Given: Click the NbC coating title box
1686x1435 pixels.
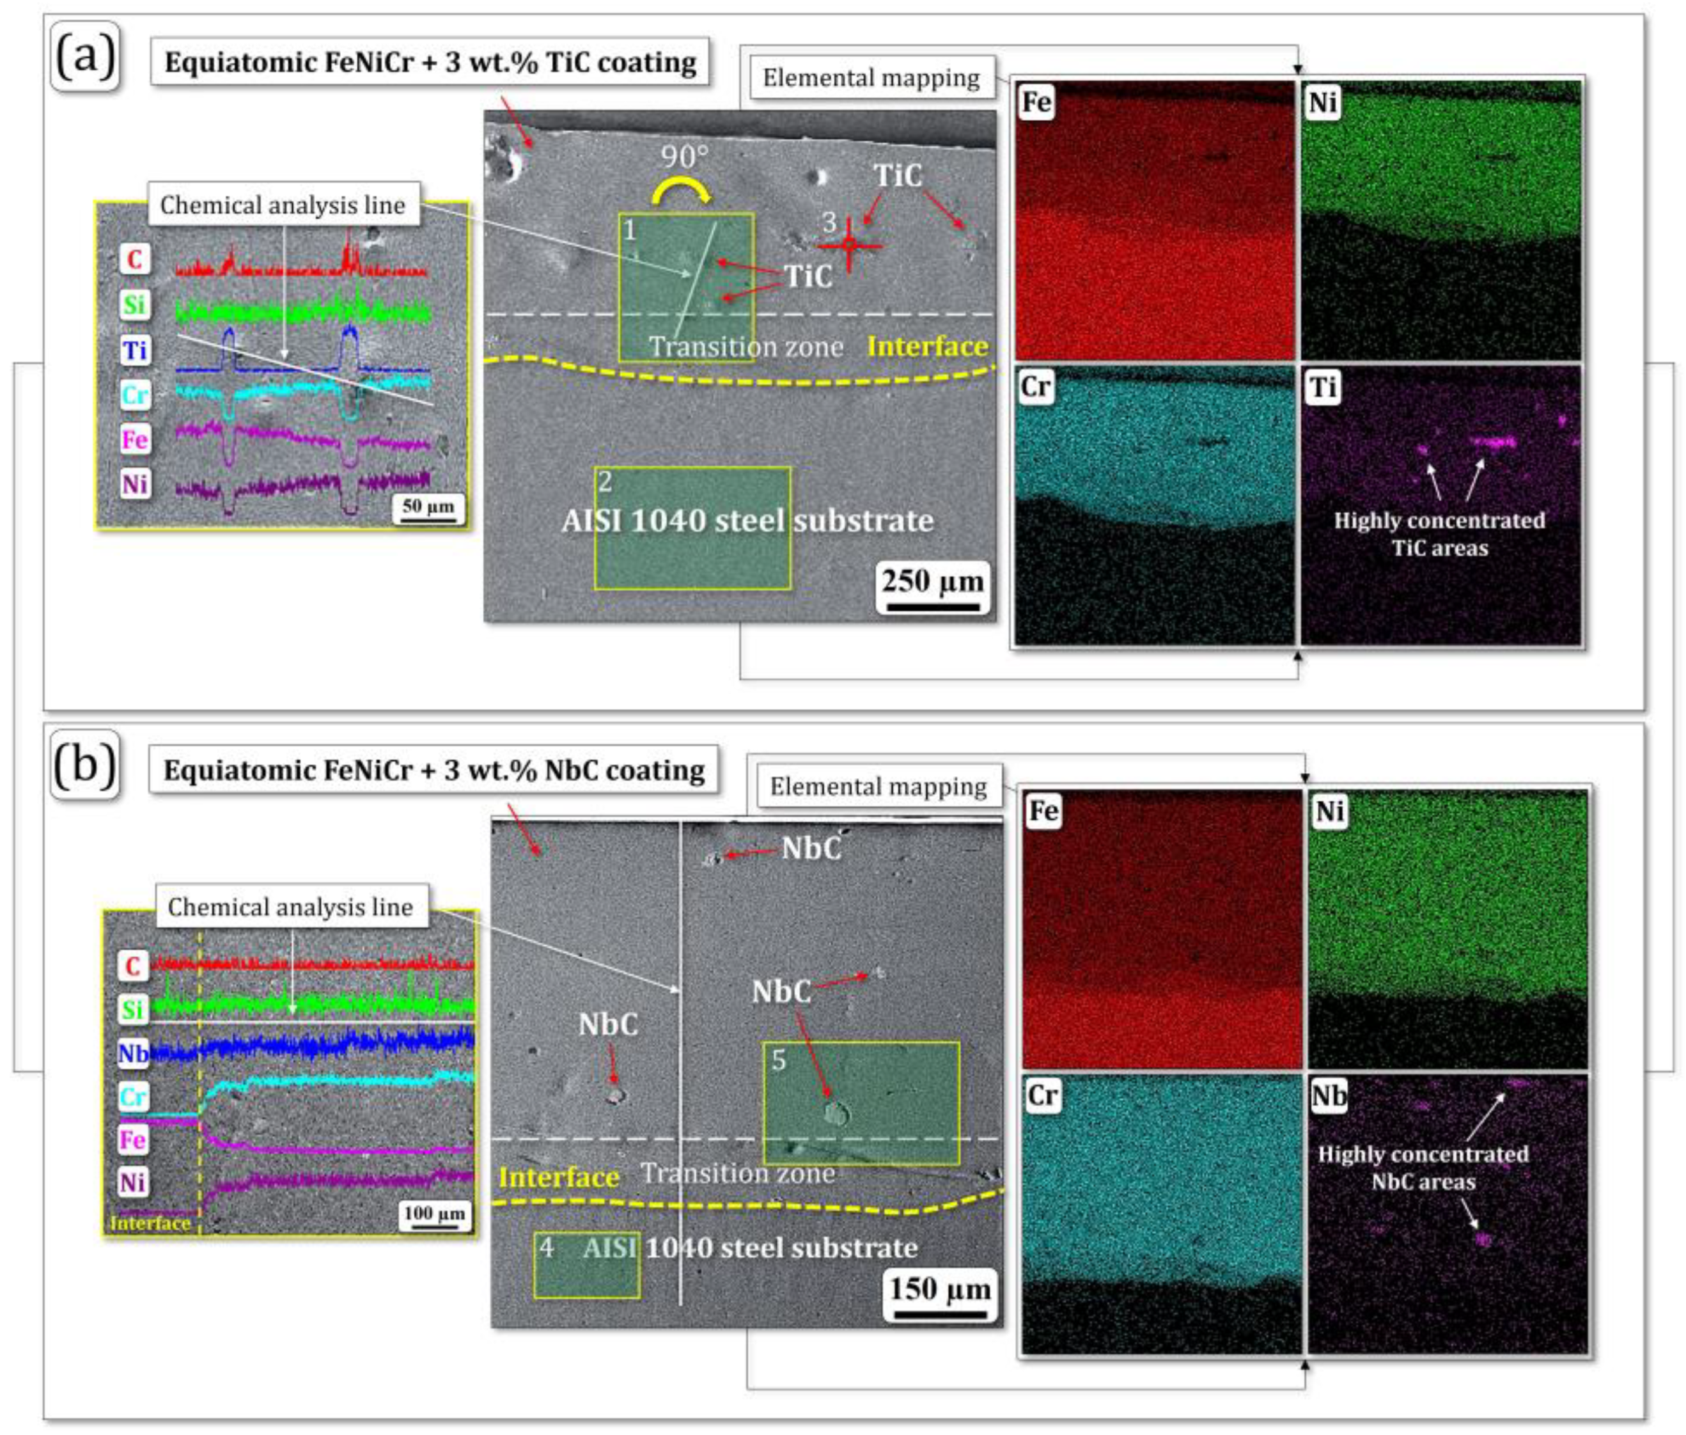Looking at the screenshot, I should (x=433, y=769).
